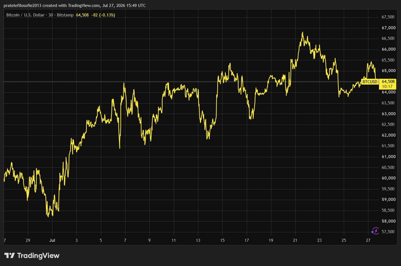This screenshot has width=401, height=266.
Task: Select the 67,000 price axis label
Action: pyautogui.click(x=388, y=28)
